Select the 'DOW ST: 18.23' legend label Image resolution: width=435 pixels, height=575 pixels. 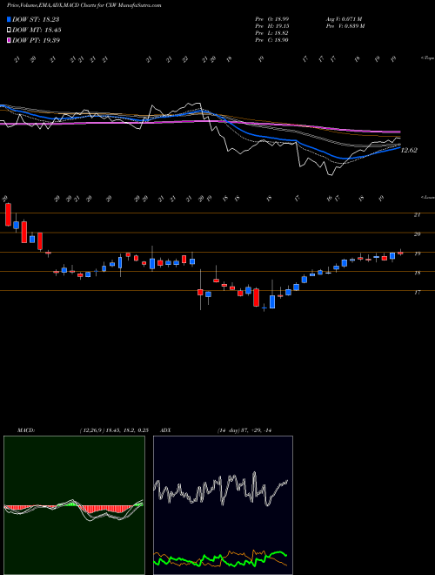(x=36, y=19)
